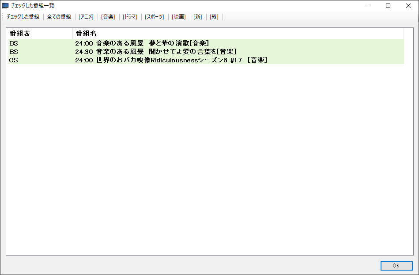Filter by [映画] genre
Screen dimensions: 419x275
(x=179, y=17)
